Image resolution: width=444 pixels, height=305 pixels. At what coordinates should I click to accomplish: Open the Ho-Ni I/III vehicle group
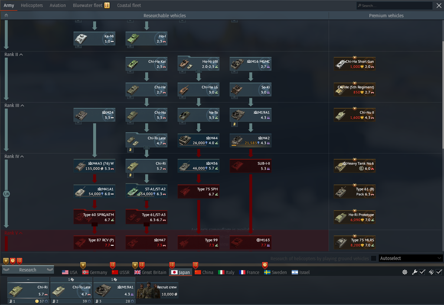pos(199,64)
